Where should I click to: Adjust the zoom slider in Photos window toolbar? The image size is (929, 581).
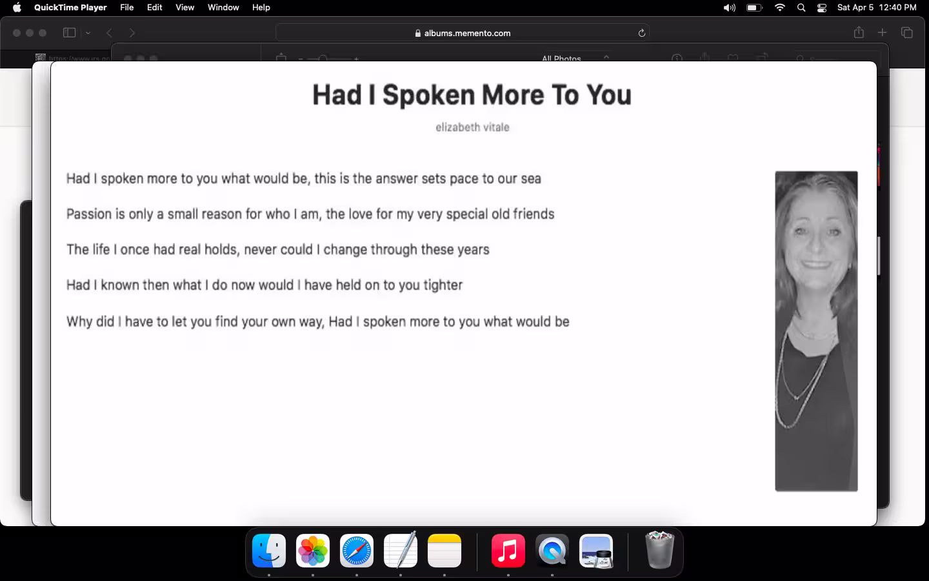pyautogui.click(x=329, y=58)
